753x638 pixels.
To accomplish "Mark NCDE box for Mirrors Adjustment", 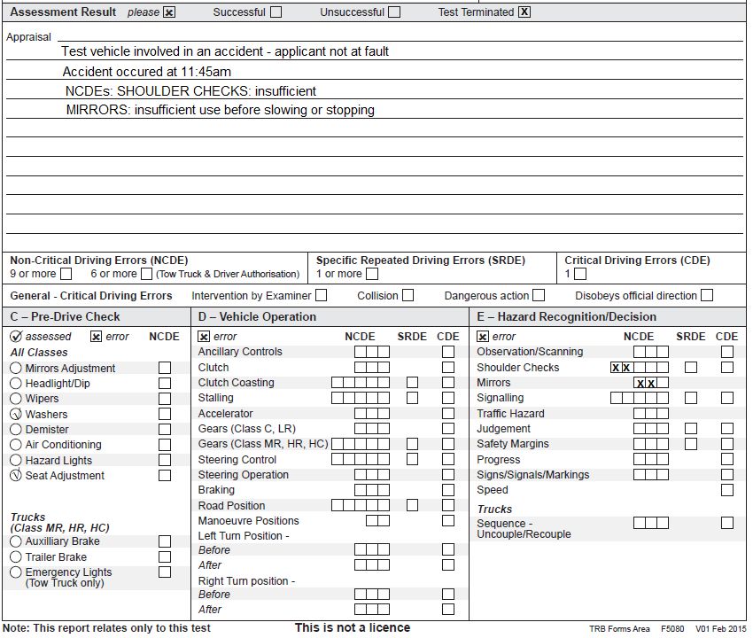I will click(x=165, y=368).
